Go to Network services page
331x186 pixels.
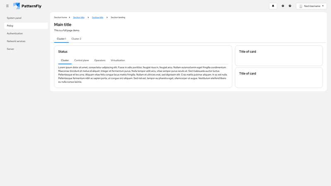[16, 41]
